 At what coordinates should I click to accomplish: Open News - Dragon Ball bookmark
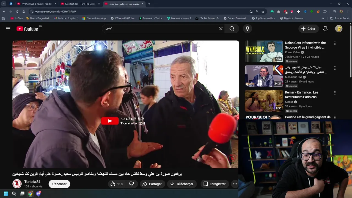(x=38, y=18)
